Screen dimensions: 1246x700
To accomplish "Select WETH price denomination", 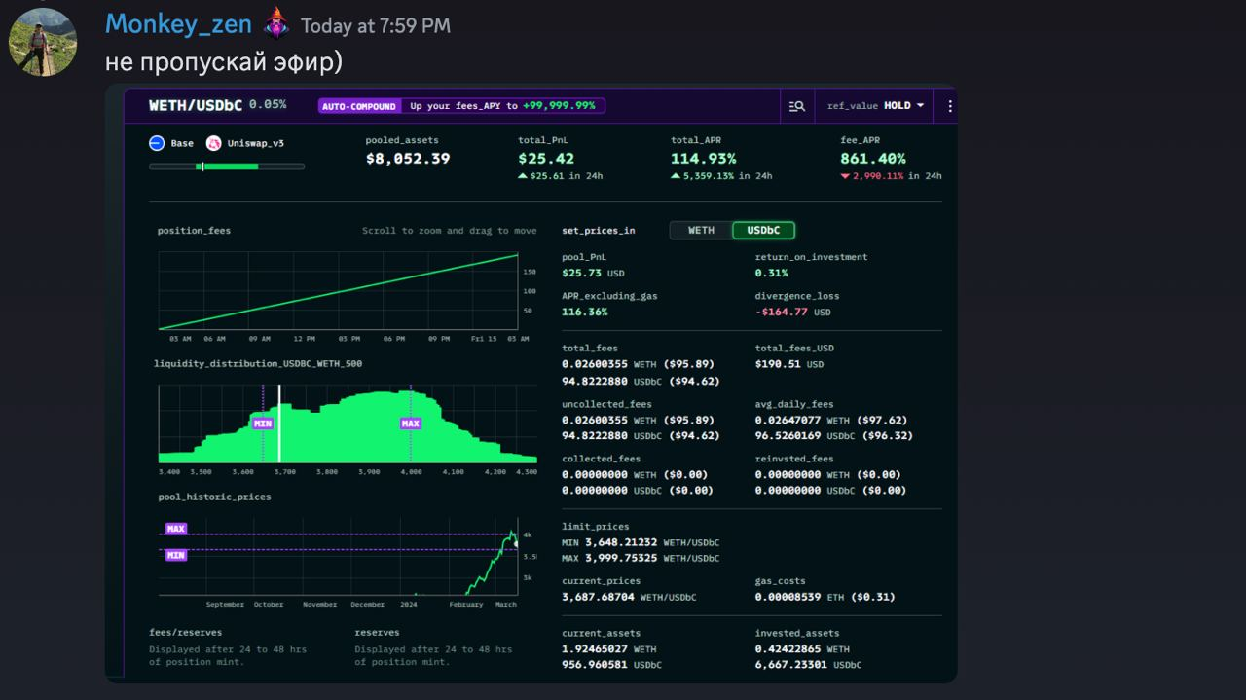I will pos(701,231).
